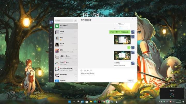Open Settings gear from taskbar
The width and height of the screenshot is (186, 104).
[112, 102]
